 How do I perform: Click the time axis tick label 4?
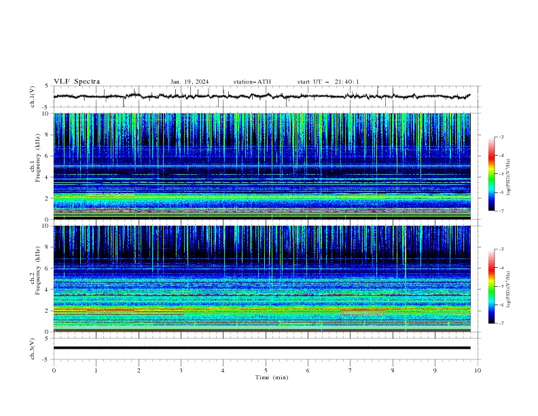point(223,370)
